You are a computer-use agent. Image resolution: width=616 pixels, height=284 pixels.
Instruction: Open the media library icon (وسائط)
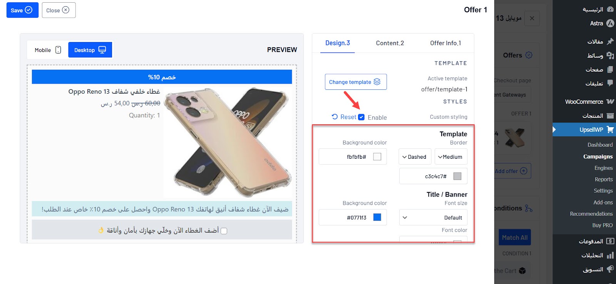[x=610, y=55]
